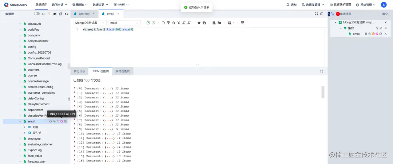Click the open folder icon in editor toolbar
This screenshot has height=164, width=393.
coord(219,23)
